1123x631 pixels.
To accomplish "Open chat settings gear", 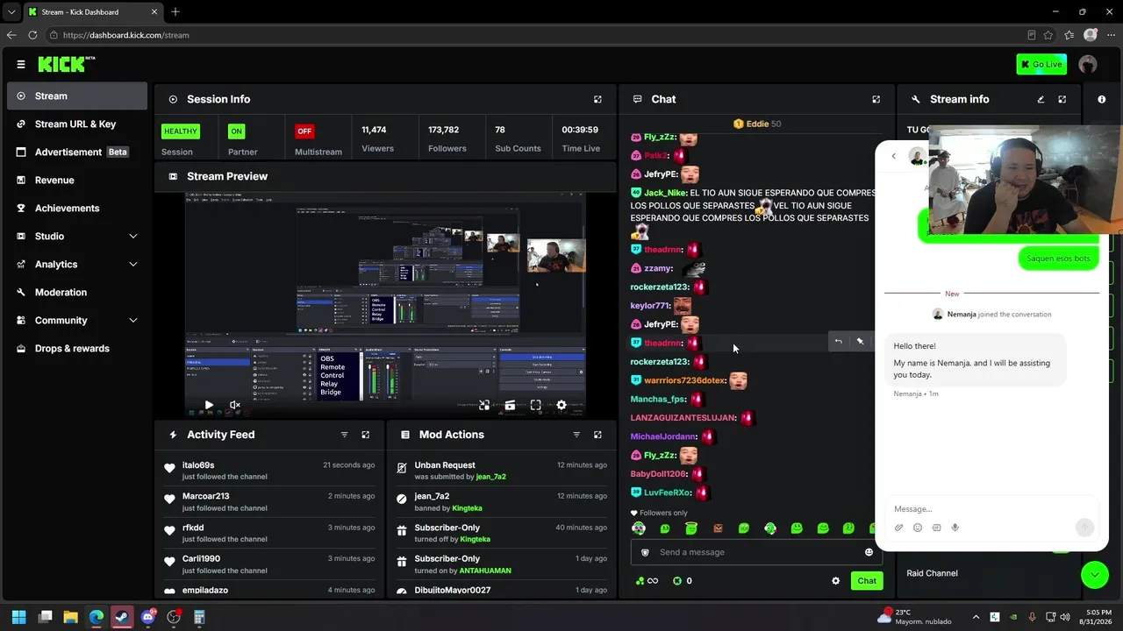I will [835, 580].
